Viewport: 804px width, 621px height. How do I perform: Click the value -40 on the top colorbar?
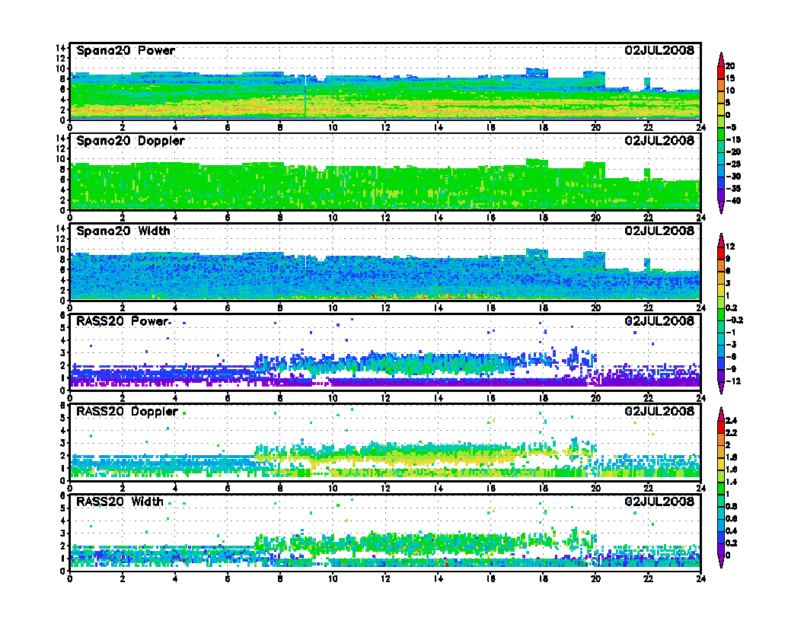[732, 201]
